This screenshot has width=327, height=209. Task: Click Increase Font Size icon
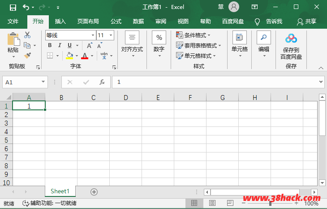click(x=90, y=45)
